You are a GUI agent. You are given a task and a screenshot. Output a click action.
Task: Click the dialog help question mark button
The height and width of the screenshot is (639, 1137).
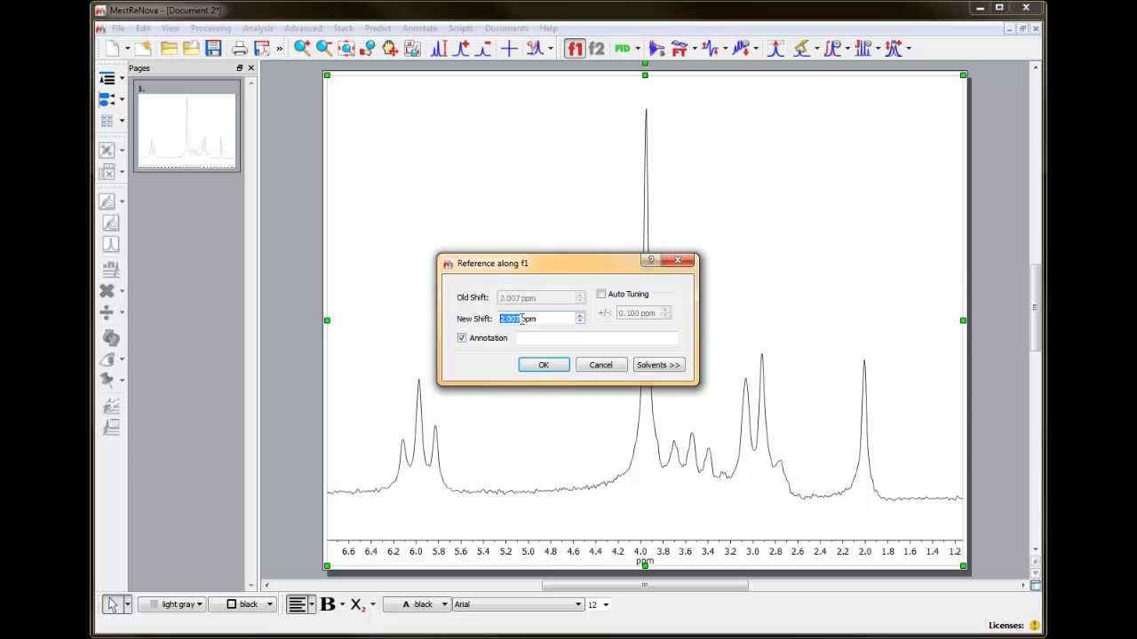tap(651, 260)
